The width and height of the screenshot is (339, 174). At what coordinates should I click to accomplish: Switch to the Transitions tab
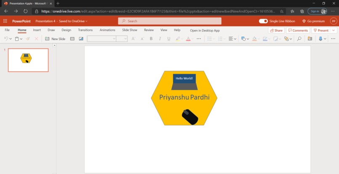click(x=85, y=30)
